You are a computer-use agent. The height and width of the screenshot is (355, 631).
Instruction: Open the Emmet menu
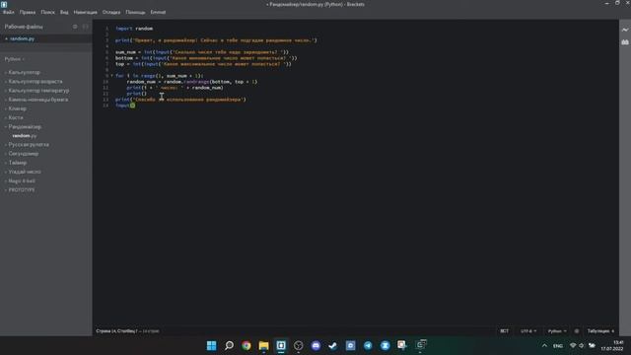[158, 12]
